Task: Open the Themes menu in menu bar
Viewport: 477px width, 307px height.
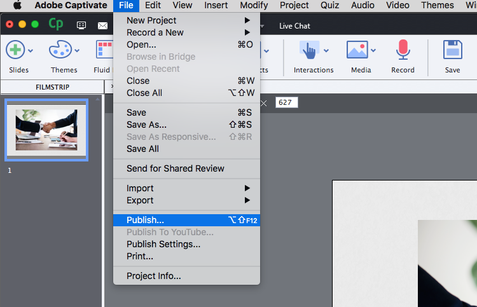Action: [x=438, y=5]
